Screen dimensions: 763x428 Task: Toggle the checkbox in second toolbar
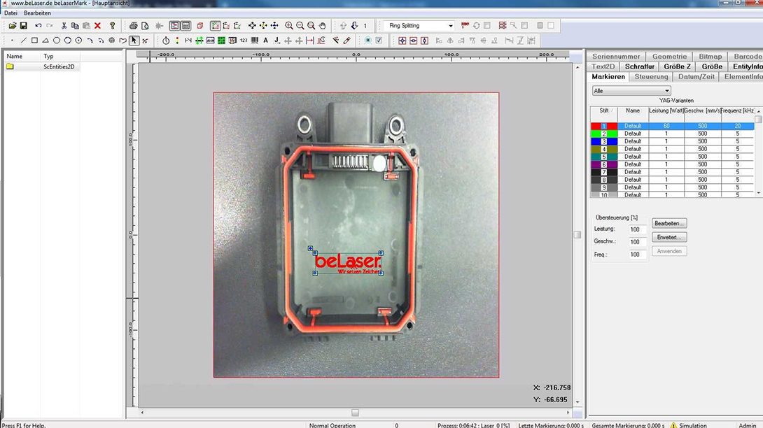[x=379, y=41]
